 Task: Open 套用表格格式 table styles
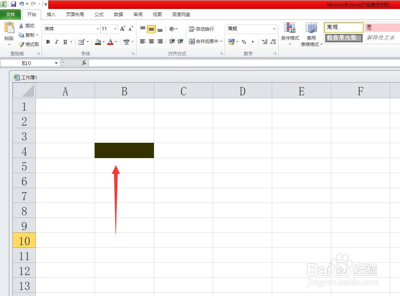(311, 34)
